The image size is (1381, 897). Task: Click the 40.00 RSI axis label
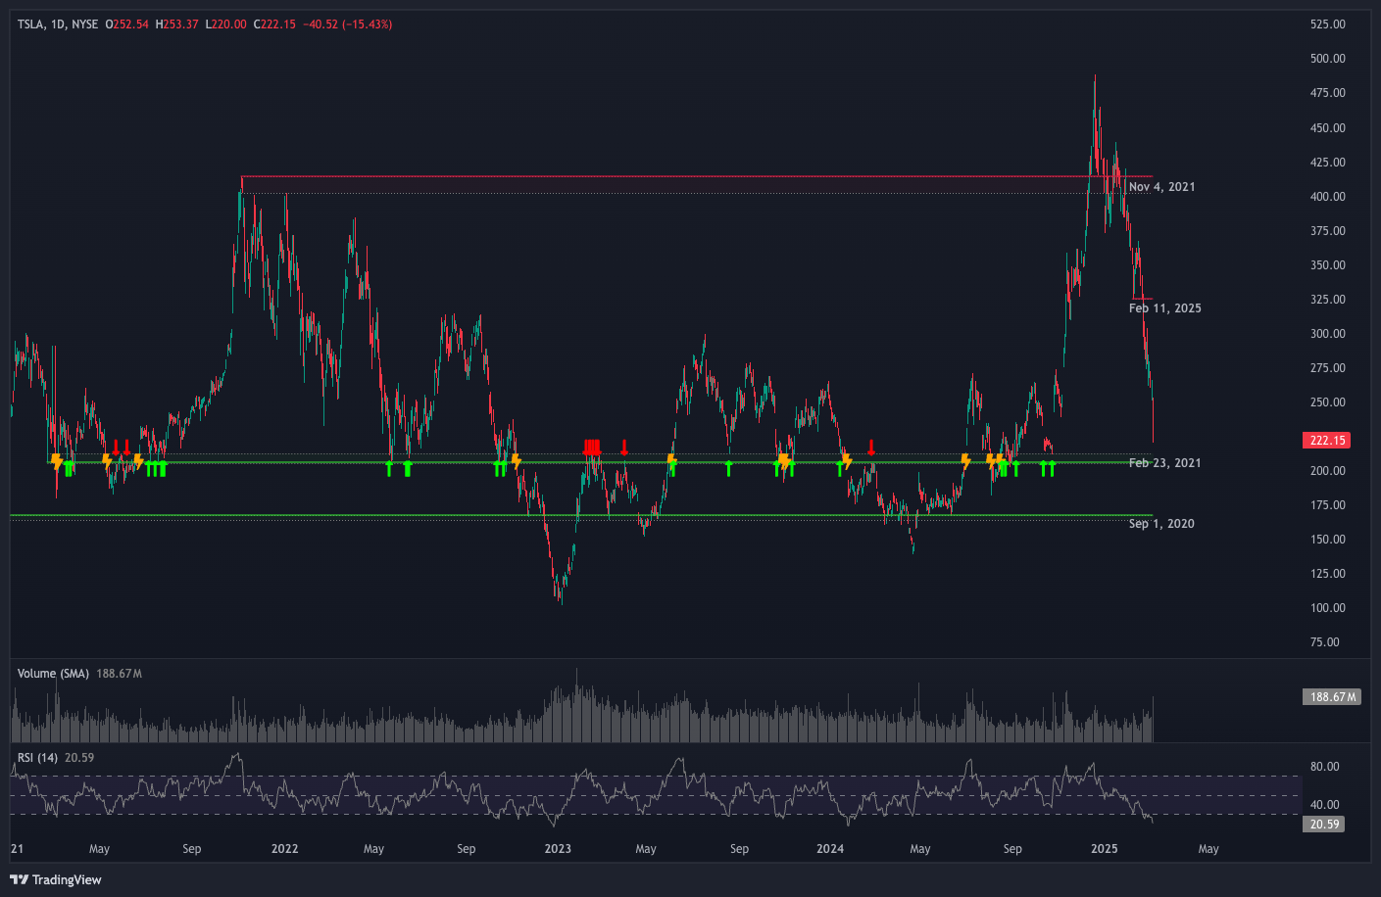[1324, 805]
